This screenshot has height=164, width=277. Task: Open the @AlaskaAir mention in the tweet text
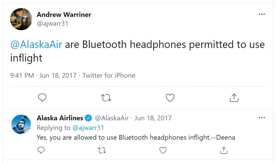36,44
